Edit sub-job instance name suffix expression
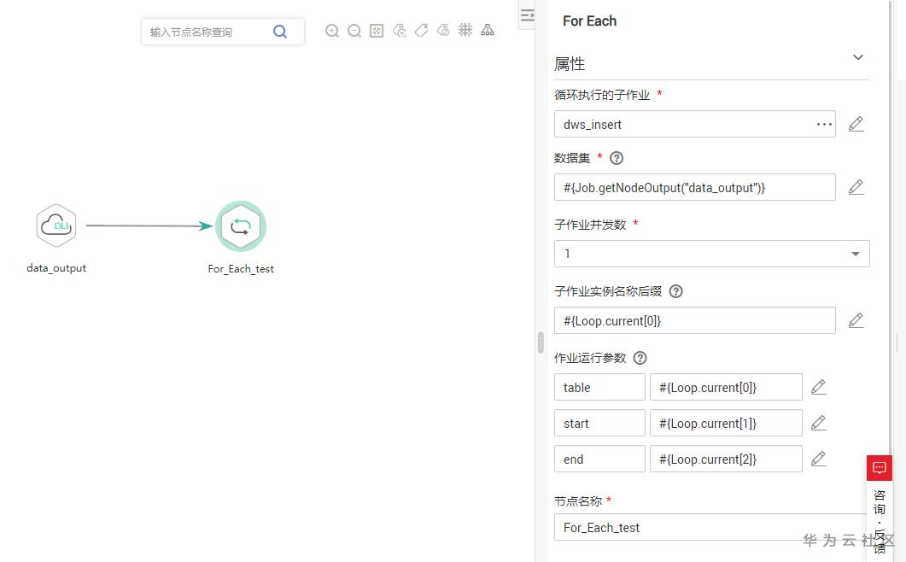Screen dimensions: 906x562 (856, 320)
